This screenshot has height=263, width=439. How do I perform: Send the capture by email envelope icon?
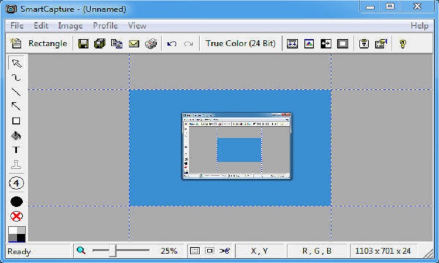(x=134, y=44)
